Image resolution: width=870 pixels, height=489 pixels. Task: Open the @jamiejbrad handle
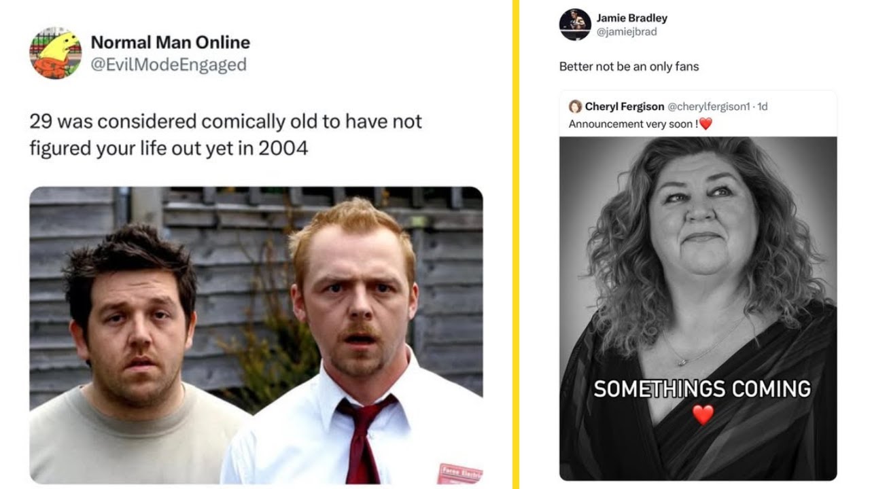pos(627,32)
